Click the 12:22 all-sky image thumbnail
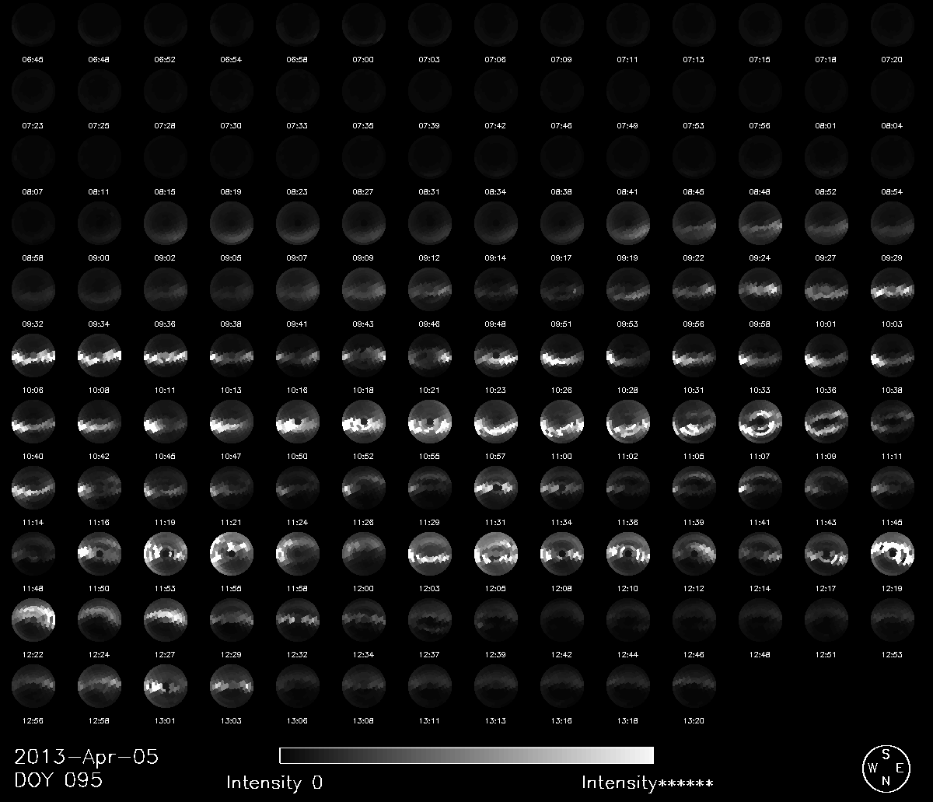This screenshot has height=802, width=933. [x=33, y=621]
